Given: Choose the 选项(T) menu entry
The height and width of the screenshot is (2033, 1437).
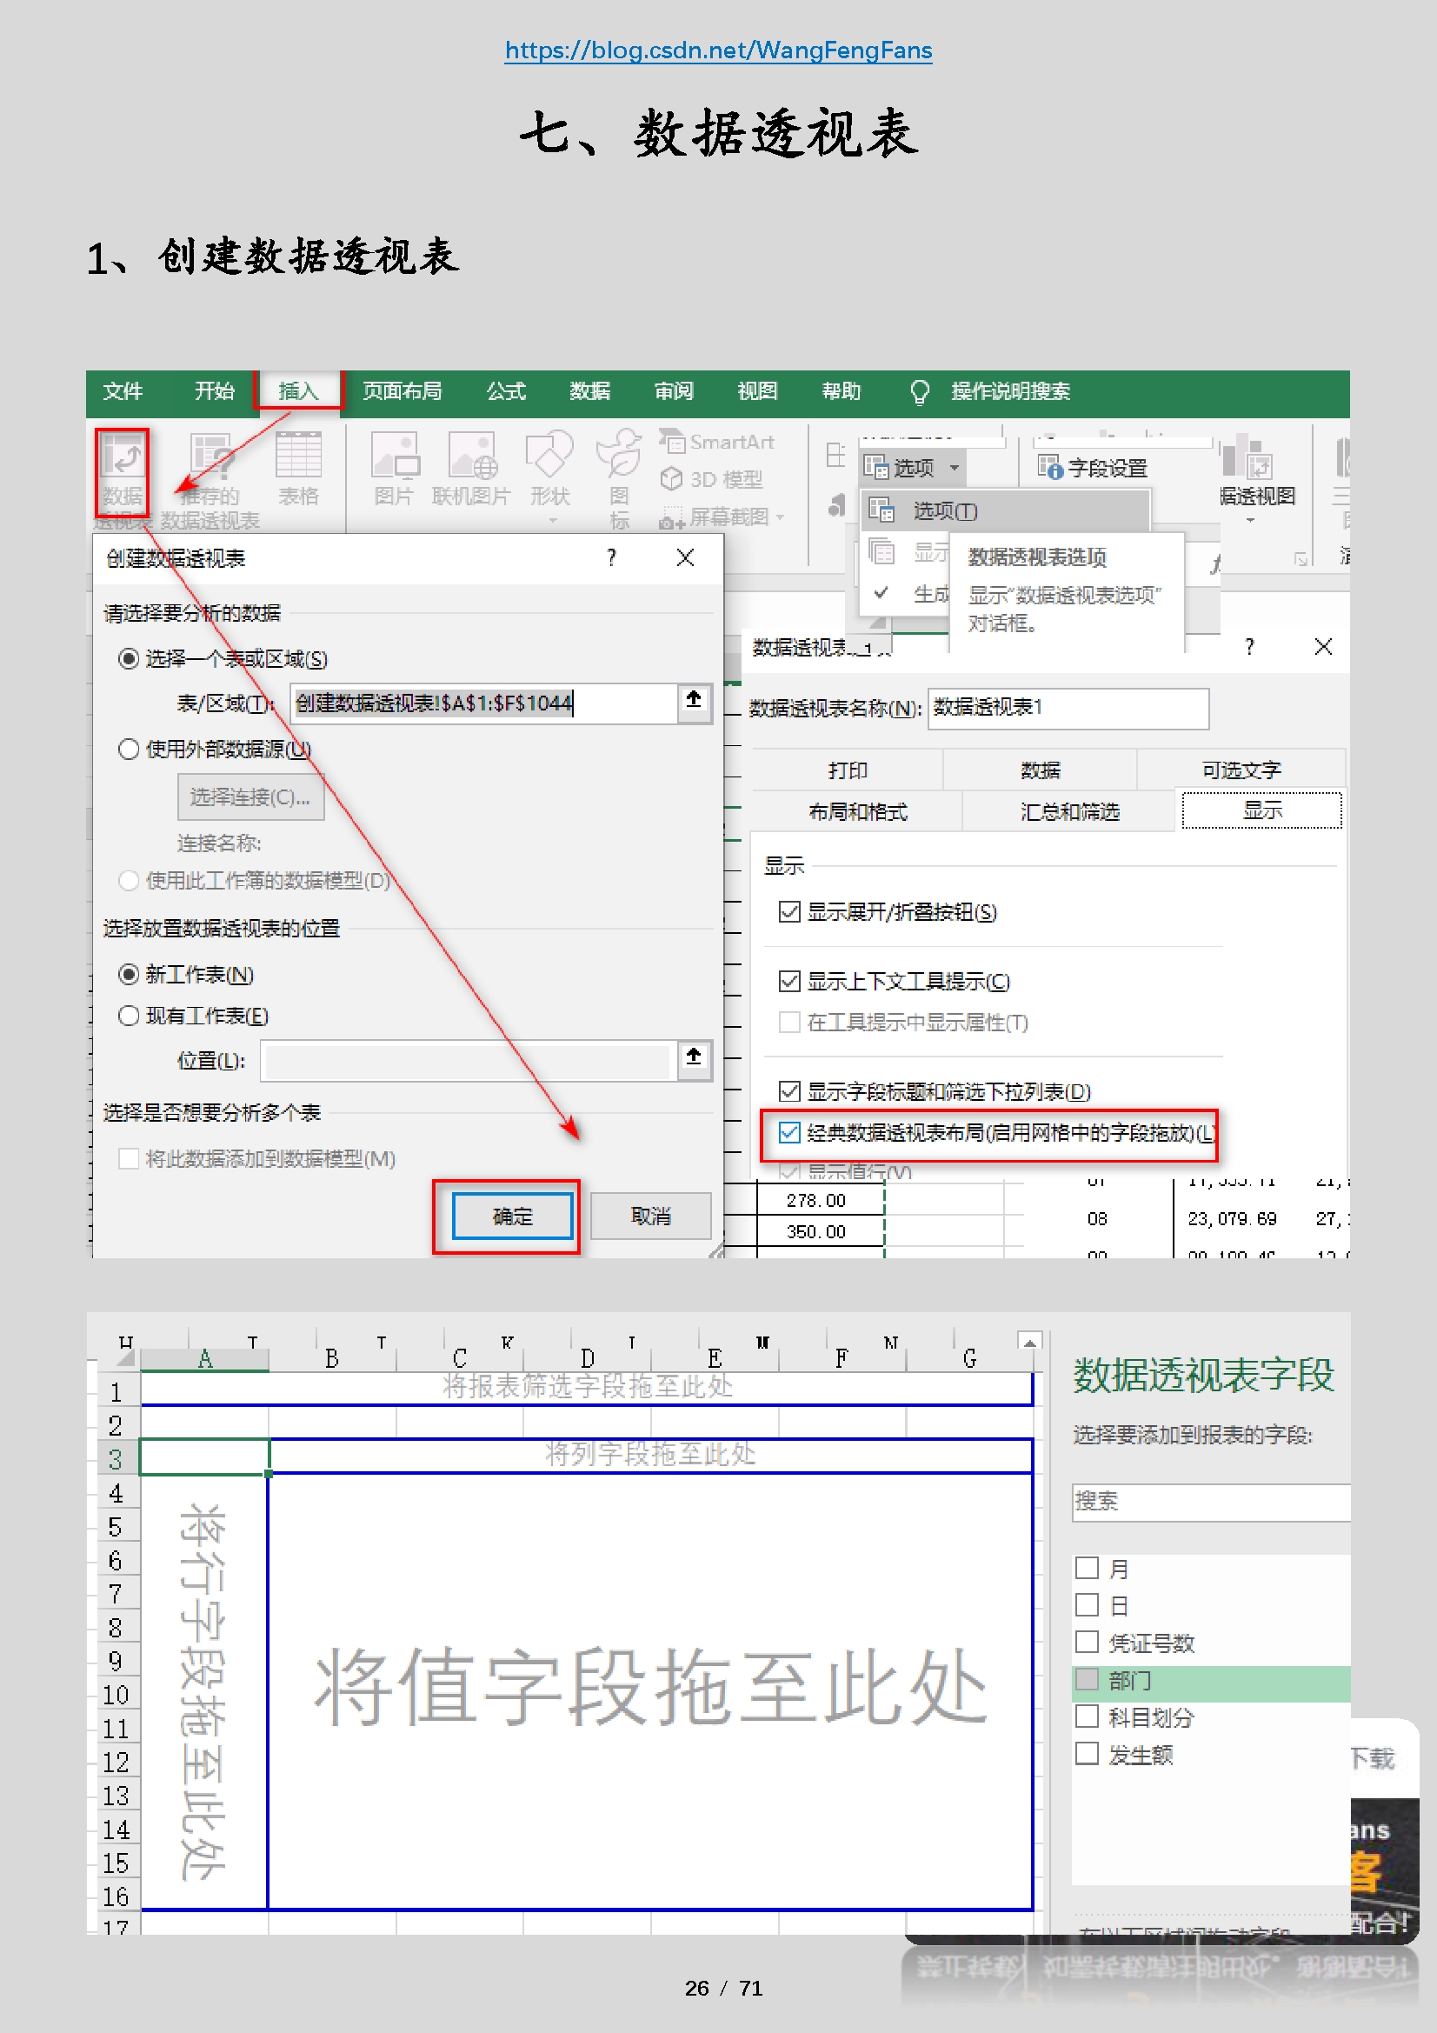Looking at the screenshot, I should (x=1006, y=511).
